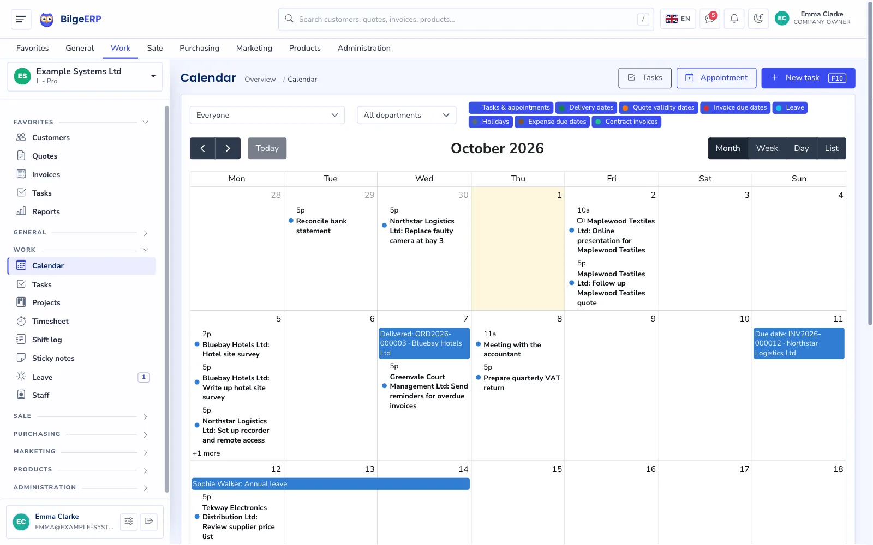
Task: Focus the global search field
Action: point(466,19)
